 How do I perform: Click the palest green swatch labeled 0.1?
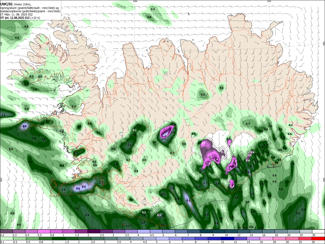6,239
